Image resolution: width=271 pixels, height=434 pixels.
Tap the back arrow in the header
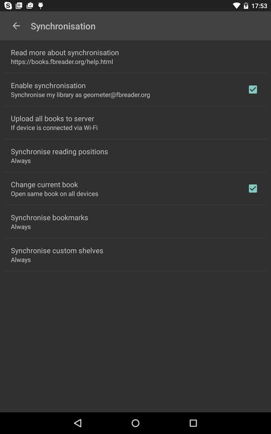pyautogui.click(x=16, y=26)
